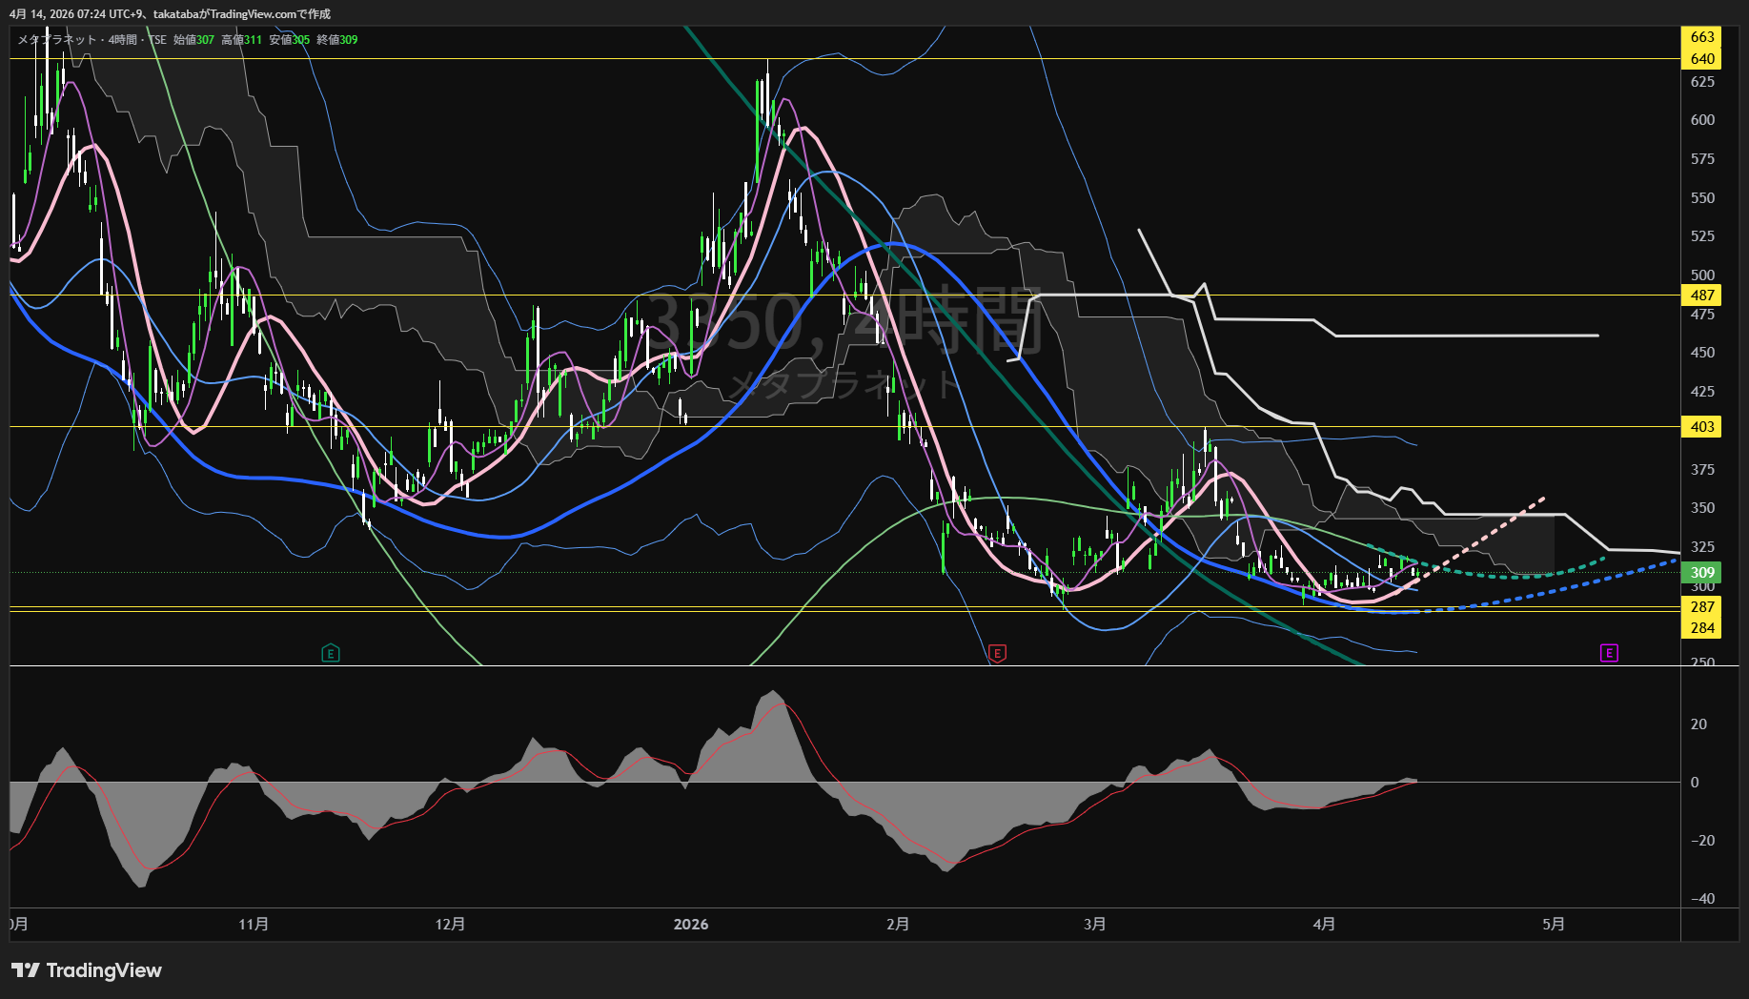Click the 2026 label on time axis

click(691, 925)
